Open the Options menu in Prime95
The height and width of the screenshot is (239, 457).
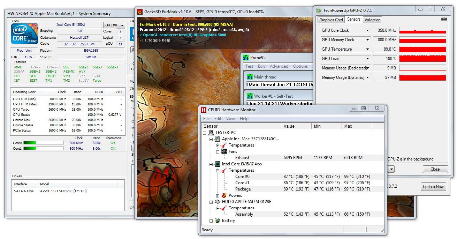[x=300, y=66]
